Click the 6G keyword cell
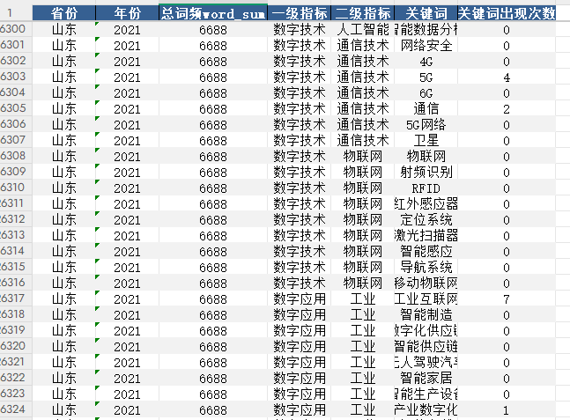The width and height of the screenshot is (570, 420). 426,93
